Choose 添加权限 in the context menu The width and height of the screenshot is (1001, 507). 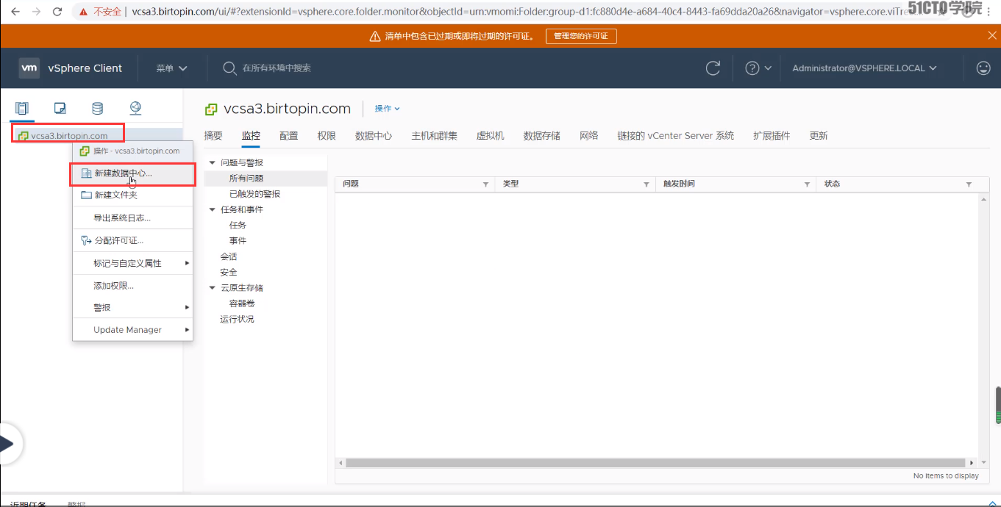pyautogui.click(x=132, y=285)
